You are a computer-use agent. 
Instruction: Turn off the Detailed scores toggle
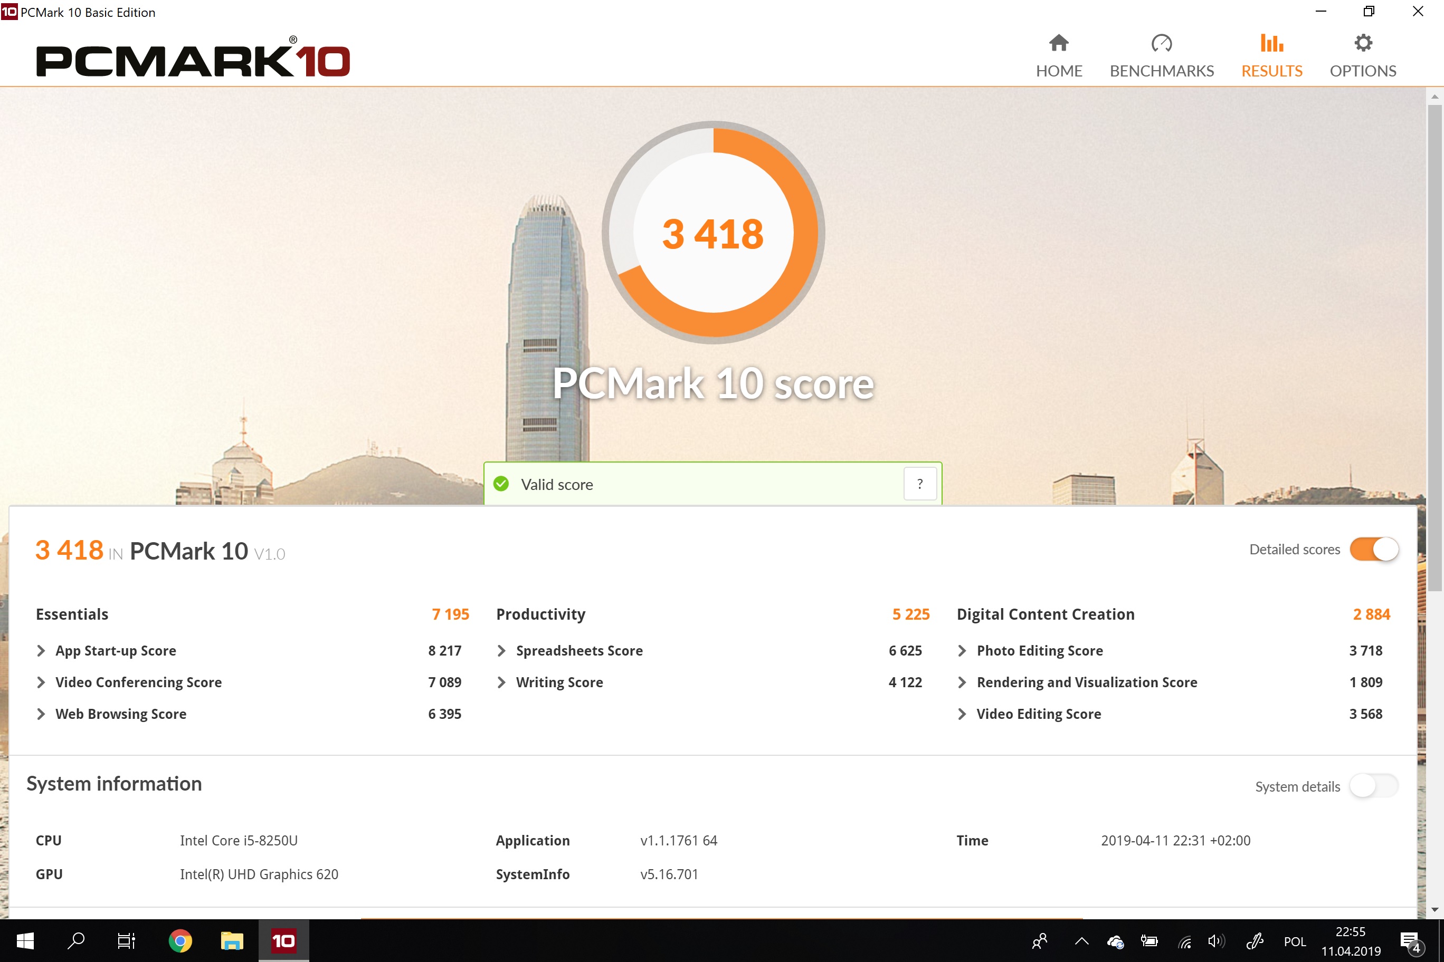(1373, 549)
